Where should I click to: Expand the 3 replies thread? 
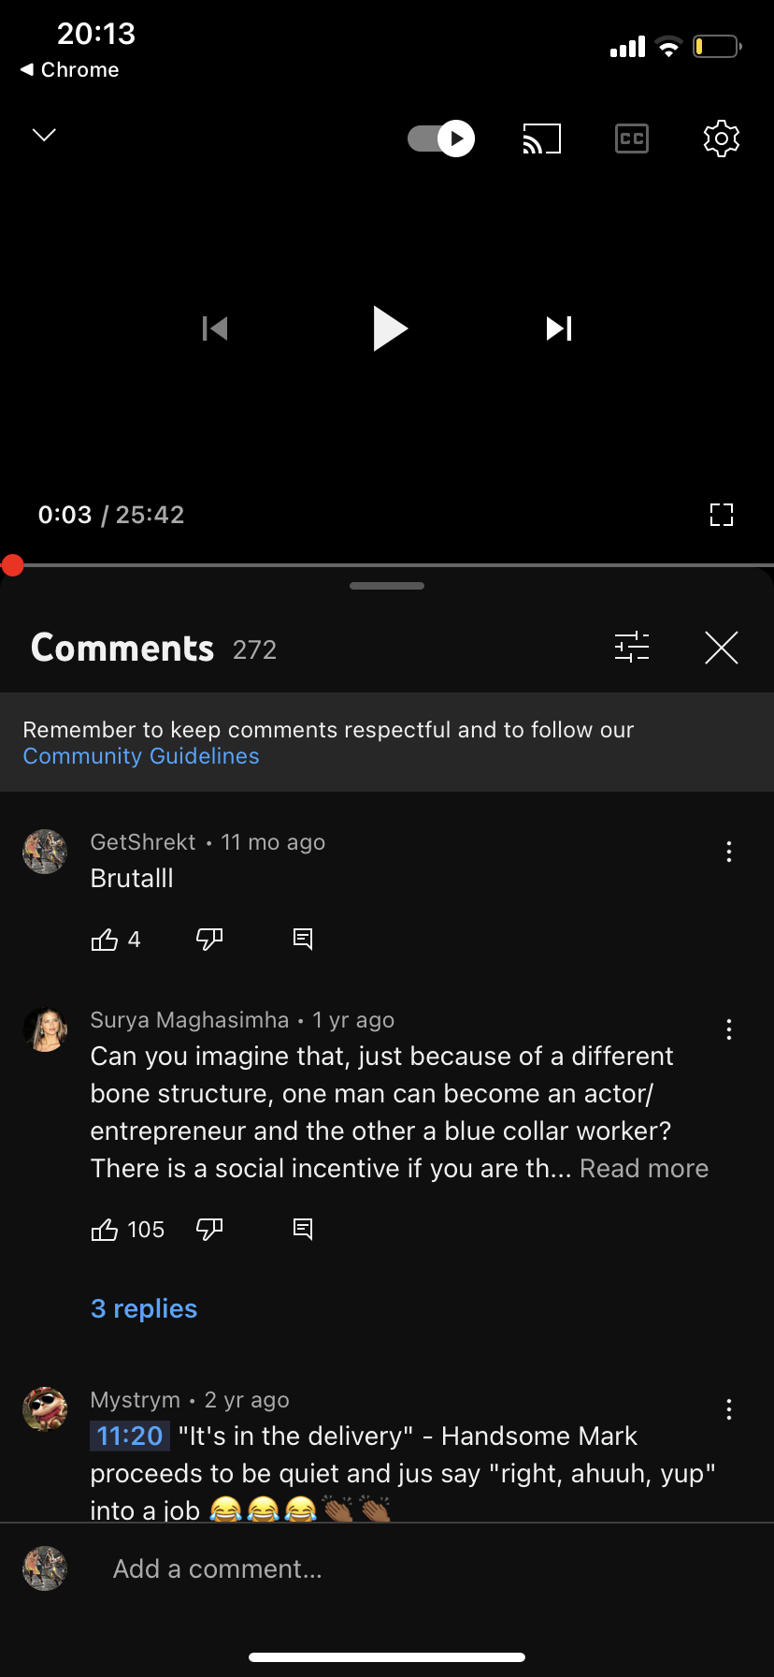click(x=144, y=1308)
